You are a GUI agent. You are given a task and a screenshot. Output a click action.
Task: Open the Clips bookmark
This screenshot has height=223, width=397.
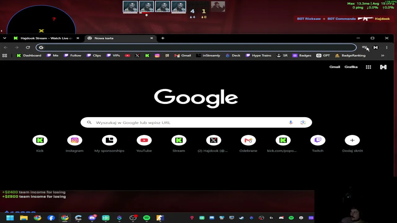tap(94, 55)
